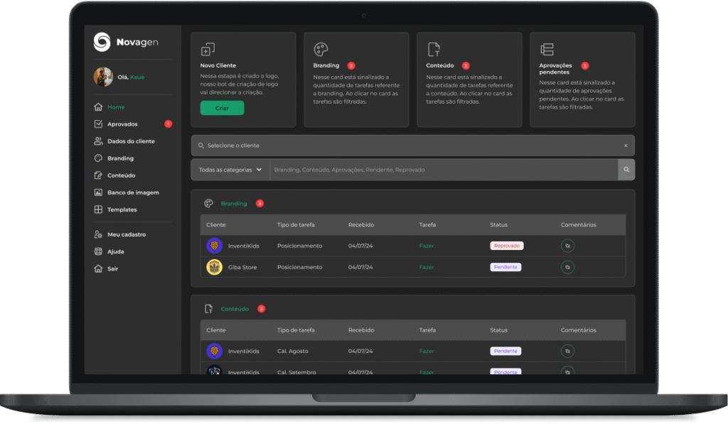This screenshot has width=728, height=424.
Task: Click Kaue's profile avatar
Action: click(x=103, y=77)
